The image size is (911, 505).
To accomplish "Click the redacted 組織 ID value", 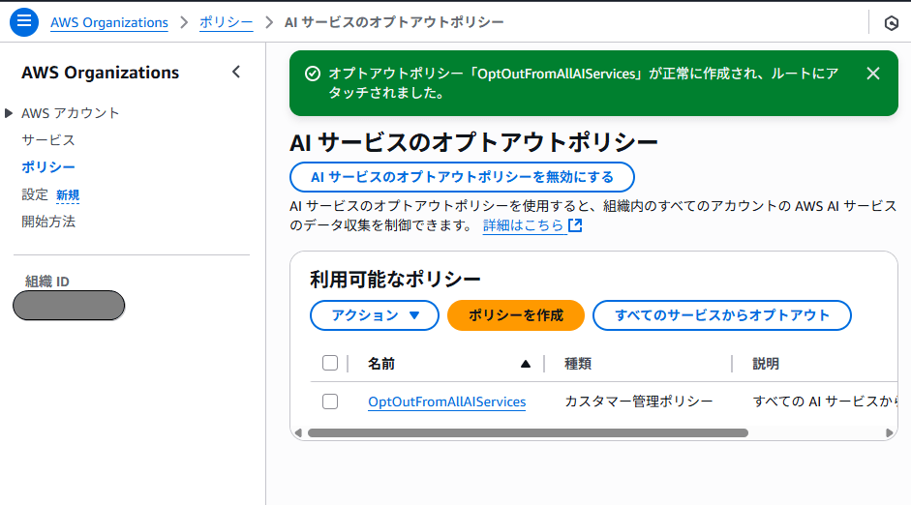I will coord(69,306).
